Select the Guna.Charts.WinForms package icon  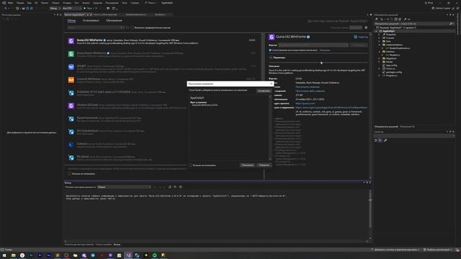click(x=71, y=54)
